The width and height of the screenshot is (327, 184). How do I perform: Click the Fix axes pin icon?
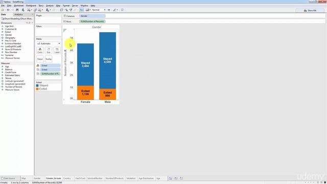coord(109,10)
